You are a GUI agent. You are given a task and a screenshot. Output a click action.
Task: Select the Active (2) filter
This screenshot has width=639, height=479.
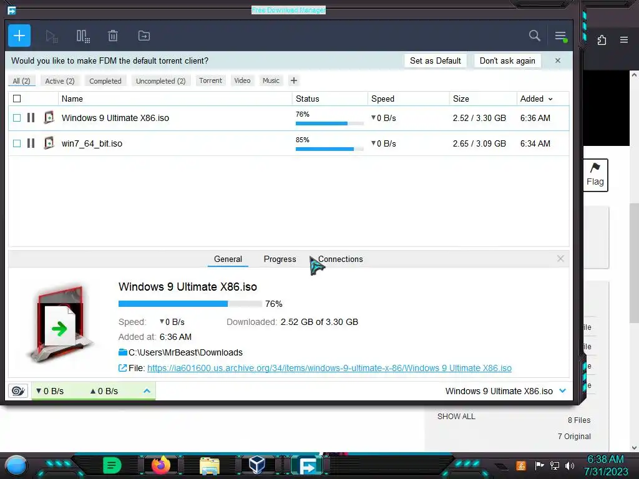(x=60, y=81)
